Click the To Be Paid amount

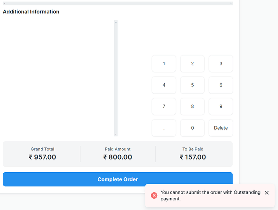tap(193, 157)
